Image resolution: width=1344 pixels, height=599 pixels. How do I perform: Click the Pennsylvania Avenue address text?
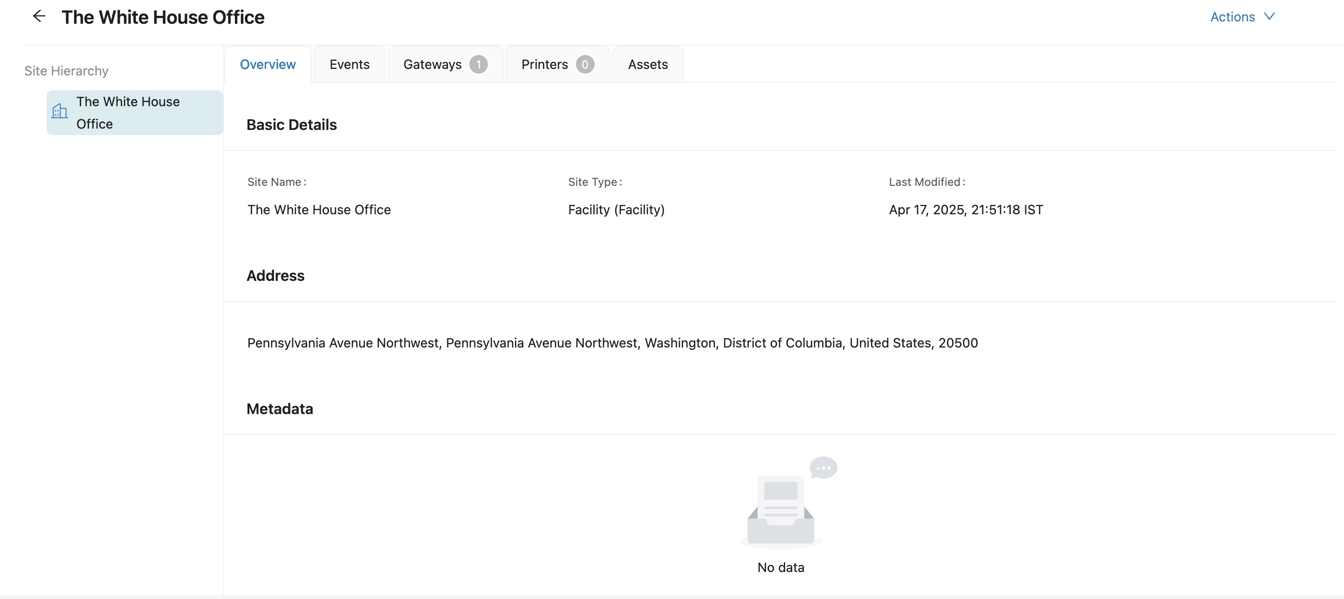(612, 343)
